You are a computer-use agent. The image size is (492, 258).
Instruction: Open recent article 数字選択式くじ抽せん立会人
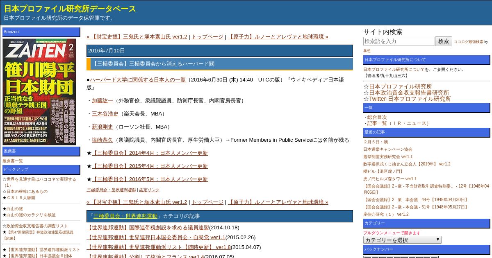click(x=407, y=164)
